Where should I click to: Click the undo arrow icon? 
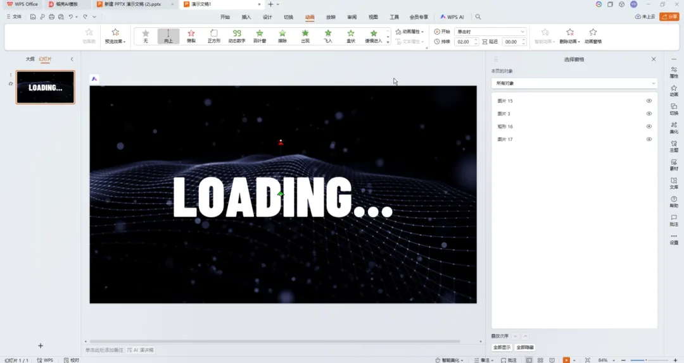[70, 16]
